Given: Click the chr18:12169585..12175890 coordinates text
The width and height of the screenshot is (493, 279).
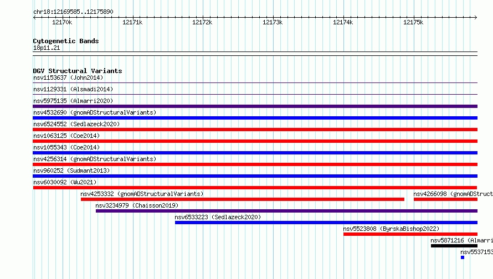Looking at the screenshot, I should 73,12.
